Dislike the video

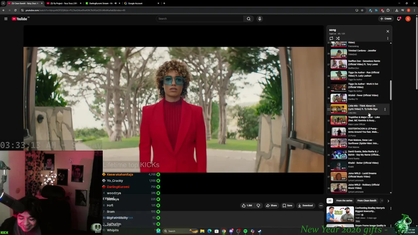coord(258,206)
